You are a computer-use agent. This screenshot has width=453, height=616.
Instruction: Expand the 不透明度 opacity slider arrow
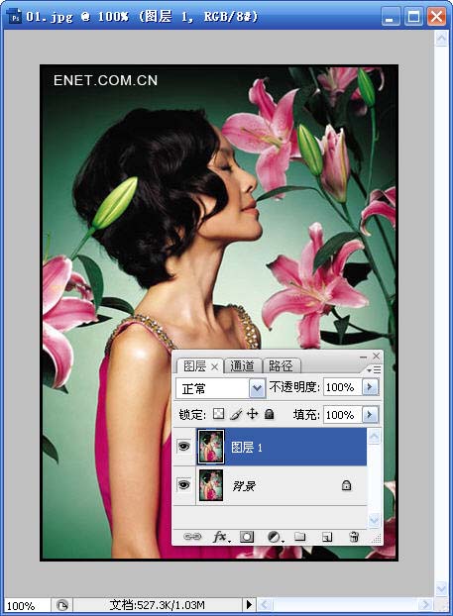pos(370,387)
